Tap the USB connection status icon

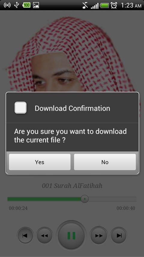click(16, 5)
